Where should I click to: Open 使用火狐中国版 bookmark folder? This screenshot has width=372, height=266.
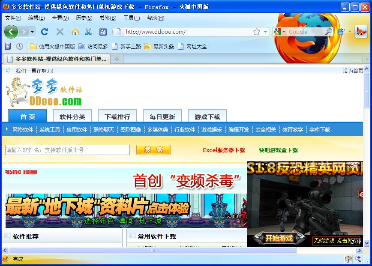click(52, 46)
